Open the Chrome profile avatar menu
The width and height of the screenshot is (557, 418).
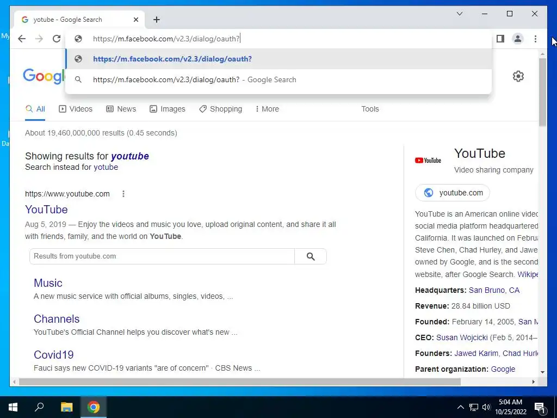point(518,39)
